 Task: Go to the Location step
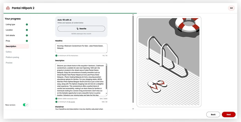[17, 30]
